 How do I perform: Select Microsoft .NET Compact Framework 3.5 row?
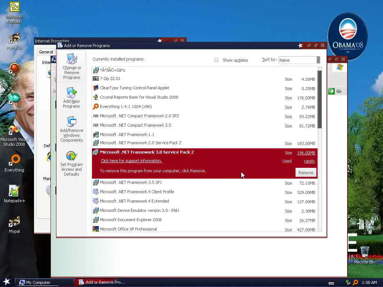point(205,126)
